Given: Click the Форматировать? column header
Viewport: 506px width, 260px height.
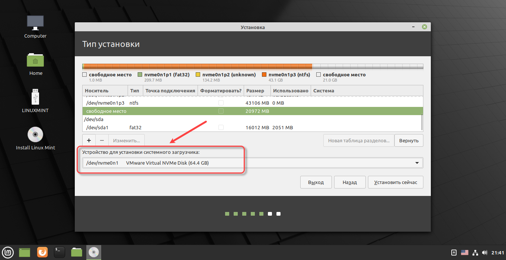Looking at the screenshot, I should [x=221, y=91].
